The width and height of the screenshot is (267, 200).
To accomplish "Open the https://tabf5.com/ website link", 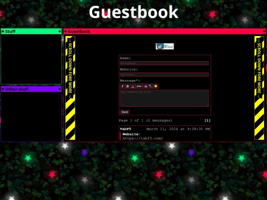I will [x=143, y=138].
